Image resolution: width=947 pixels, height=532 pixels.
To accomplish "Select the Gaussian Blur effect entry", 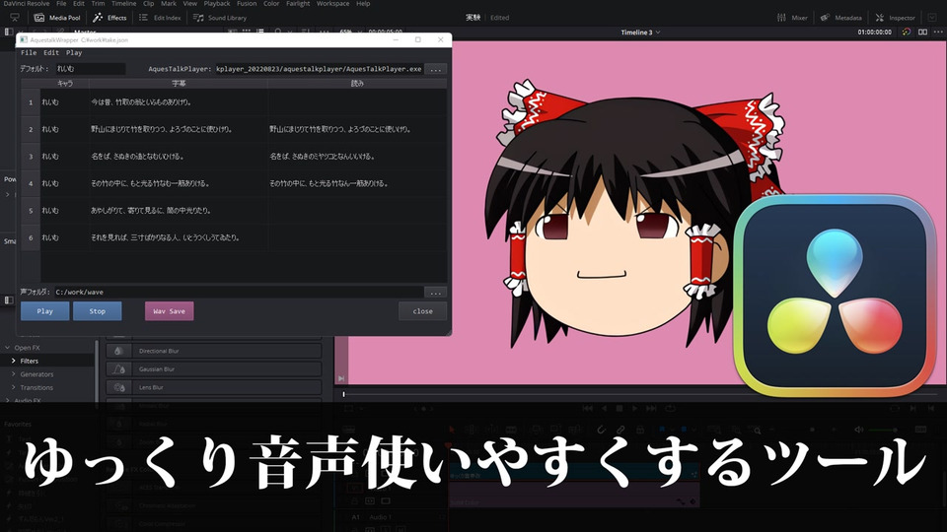I will [x=214, y=368].
